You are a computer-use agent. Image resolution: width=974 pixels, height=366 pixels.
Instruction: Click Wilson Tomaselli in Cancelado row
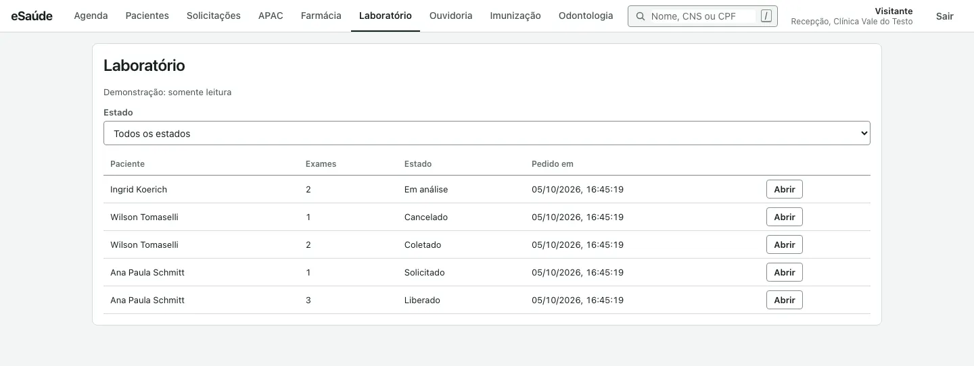[144, 217]
